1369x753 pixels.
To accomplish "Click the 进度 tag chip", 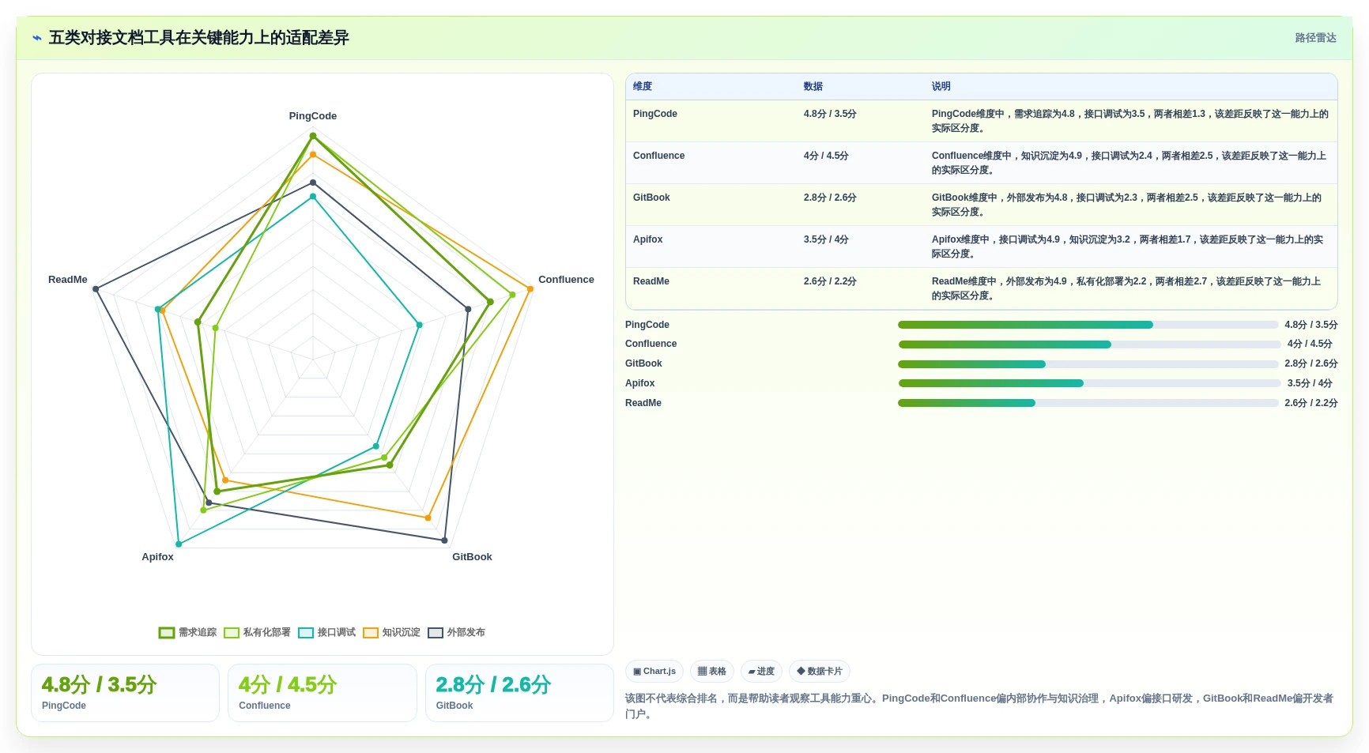I will click(x=761, y=672).
